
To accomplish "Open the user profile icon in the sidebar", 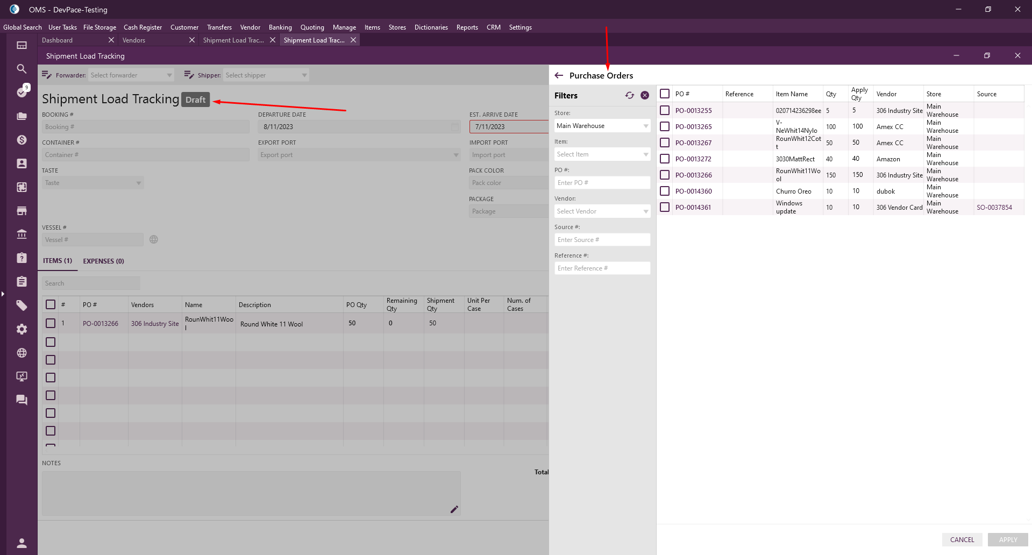I will [x=22, y=543].
